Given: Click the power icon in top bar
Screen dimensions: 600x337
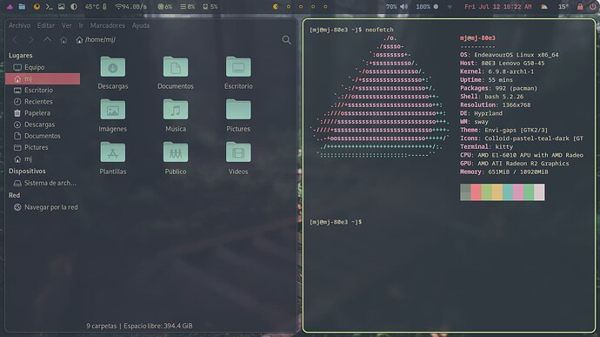Looking at the screenshot, I should (592, 6).
